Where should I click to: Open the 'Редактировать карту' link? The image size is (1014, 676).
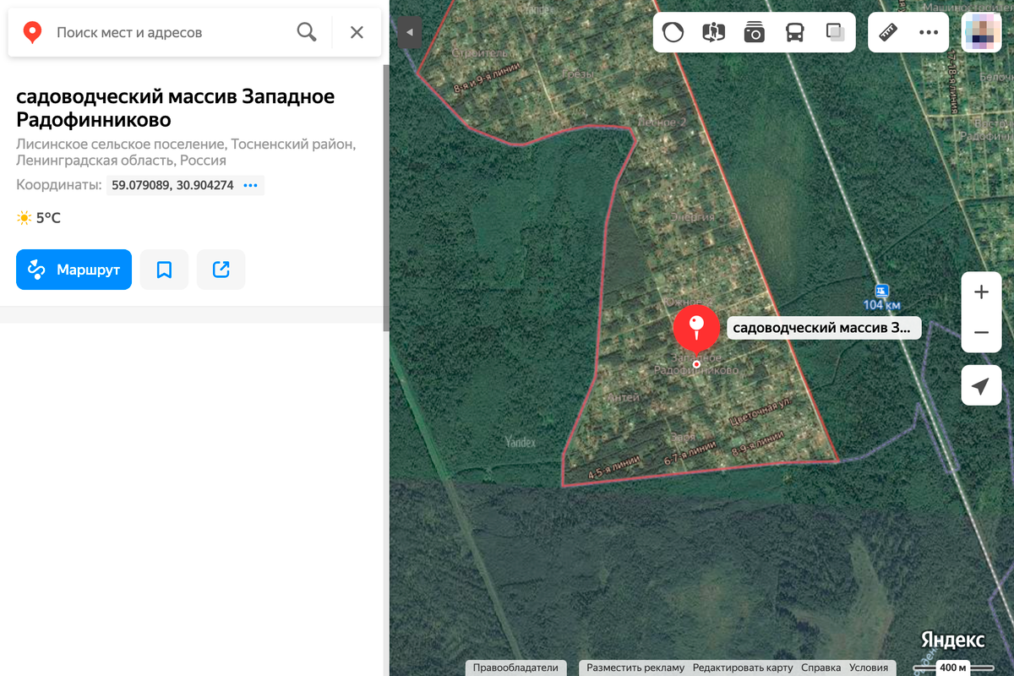tap(743, 668)
